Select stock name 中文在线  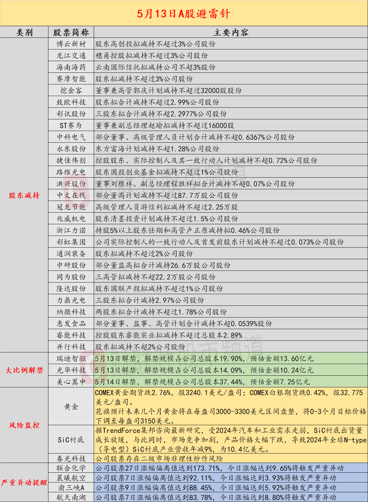tap(71, 195)
